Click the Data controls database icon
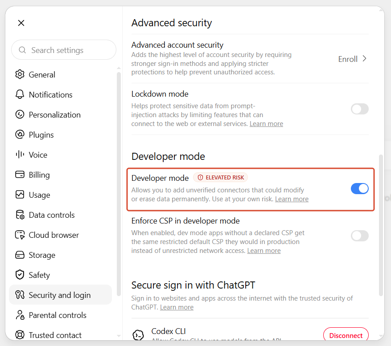 [x=20, y=215]
